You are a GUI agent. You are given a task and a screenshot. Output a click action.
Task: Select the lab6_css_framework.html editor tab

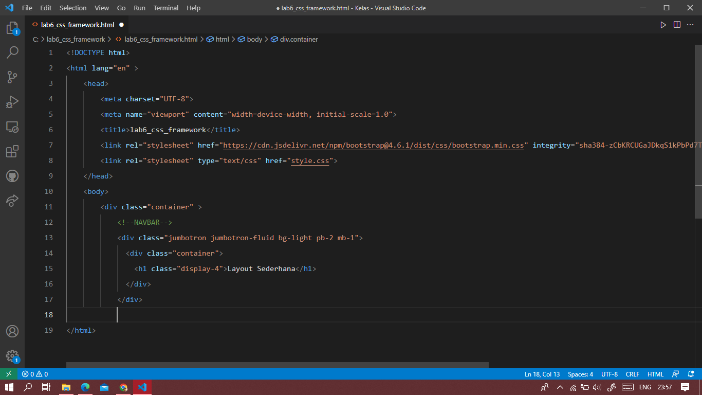[x=78, y=25]
